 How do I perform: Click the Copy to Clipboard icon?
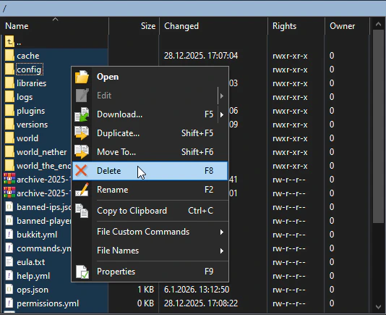82,211
